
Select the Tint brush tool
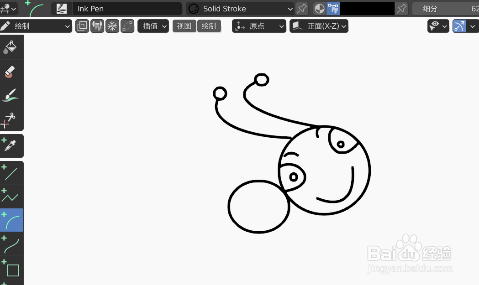pyautogui.click(x=11, y=95)
